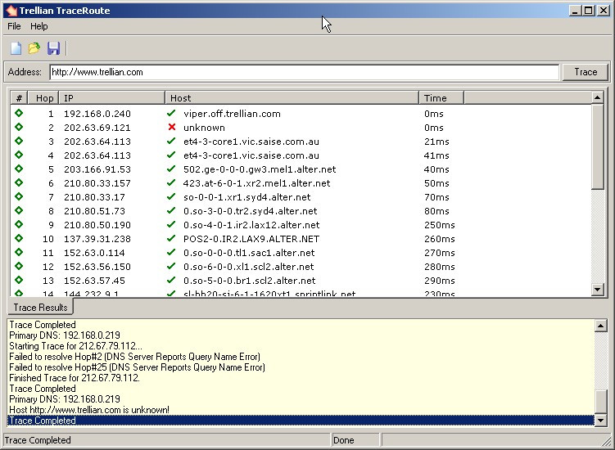
Task: Select the highlighted 'Trace Completed' log line
Action: 301,421
